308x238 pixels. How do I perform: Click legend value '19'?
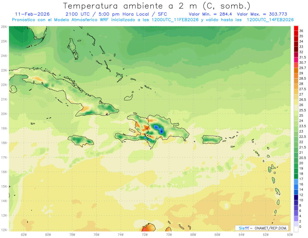click(x=301, y=168)
